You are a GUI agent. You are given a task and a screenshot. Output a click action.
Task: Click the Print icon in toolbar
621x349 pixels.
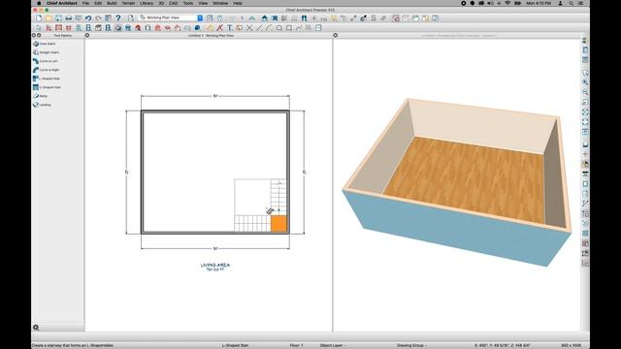click(68, 18)
